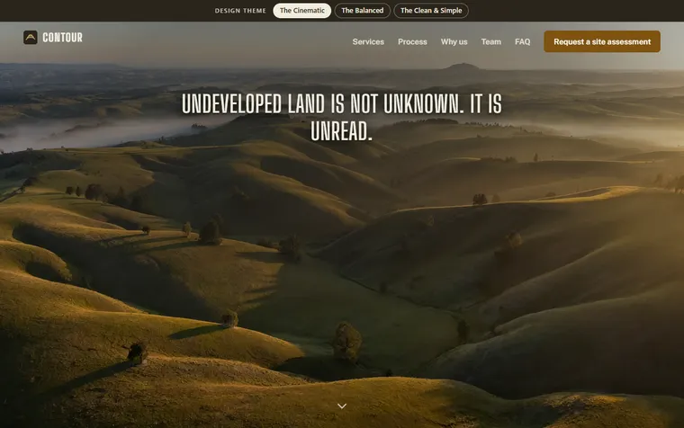The width and height of the screenshot is (684, 428).
Task: Click Request a site assessment button
Action: tap(602, 41)
